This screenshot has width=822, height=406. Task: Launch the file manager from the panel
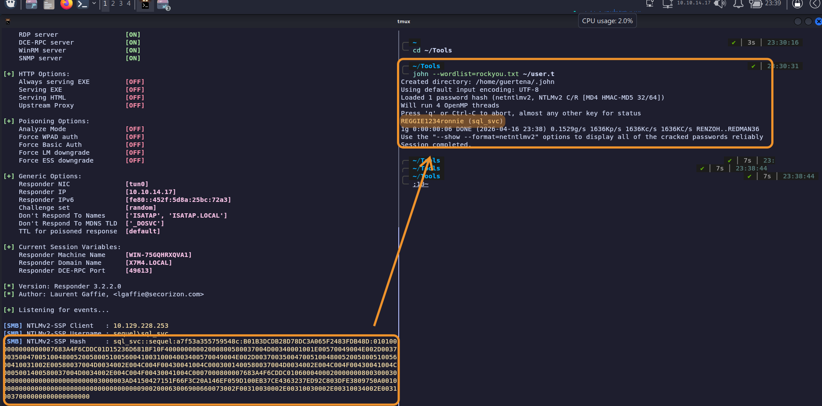point(31,4)
